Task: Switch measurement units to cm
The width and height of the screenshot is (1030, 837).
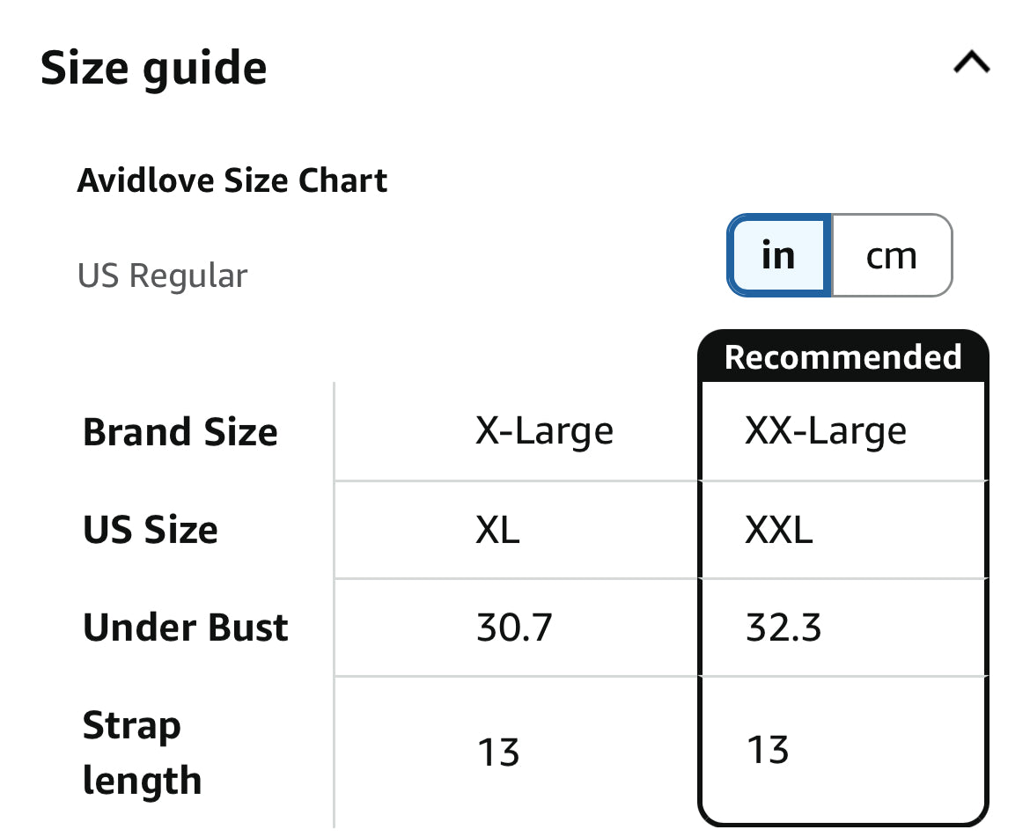Action: pyautogui.click(x=891, y=255)
